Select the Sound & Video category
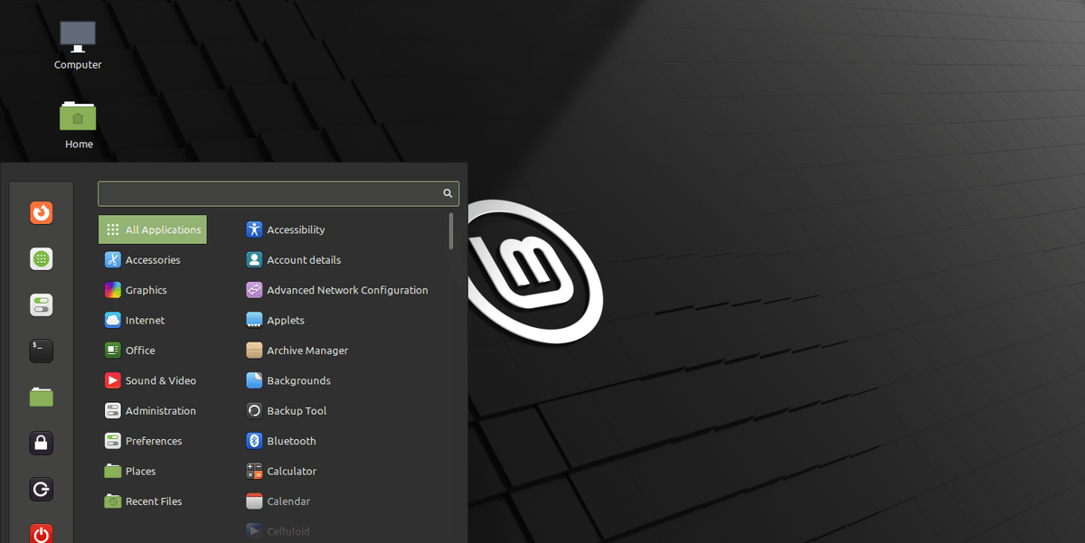Image resolution: width=1085 pixels, height=543 pixels. tap(153, 380)
